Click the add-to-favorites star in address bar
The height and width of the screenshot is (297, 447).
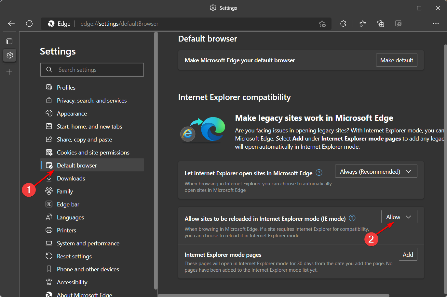coord(322,24)
